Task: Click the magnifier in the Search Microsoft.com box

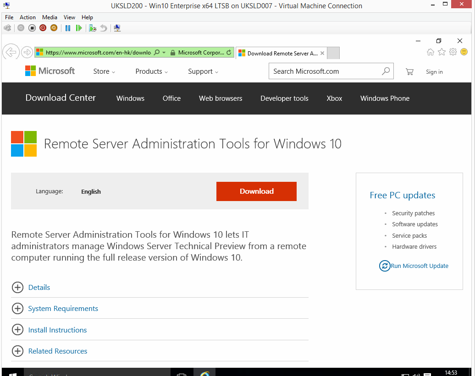Action: point(386,71)
